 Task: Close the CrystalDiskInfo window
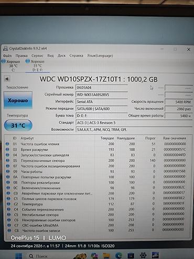[189, 49]
